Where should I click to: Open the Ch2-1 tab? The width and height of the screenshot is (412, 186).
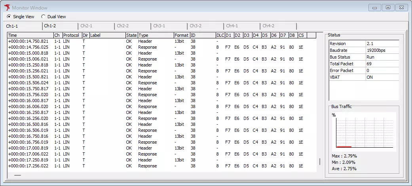pyautogui.click(x=86, y=26)
